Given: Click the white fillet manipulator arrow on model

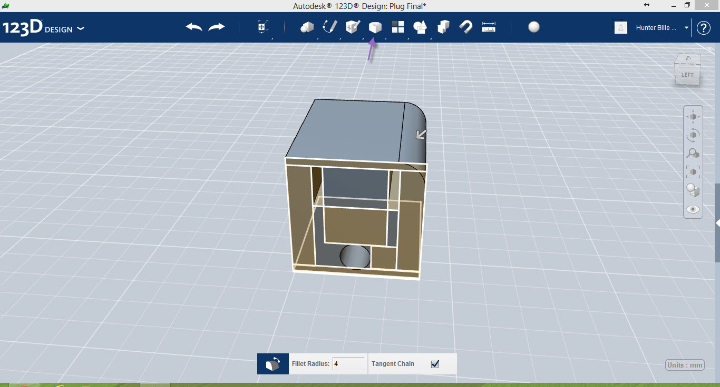Looking at the screenshot, I should coord(421,135).
